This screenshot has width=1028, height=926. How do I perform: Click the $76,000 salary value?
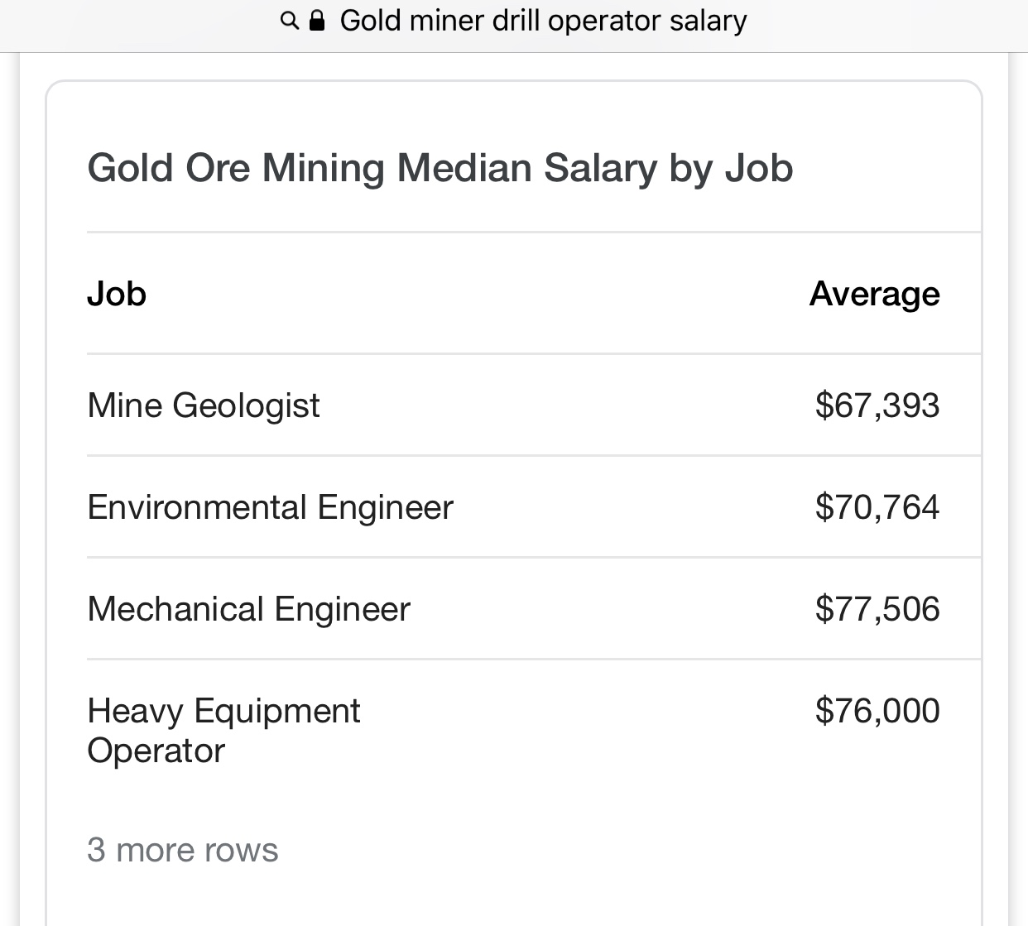[x=877, y=711]
